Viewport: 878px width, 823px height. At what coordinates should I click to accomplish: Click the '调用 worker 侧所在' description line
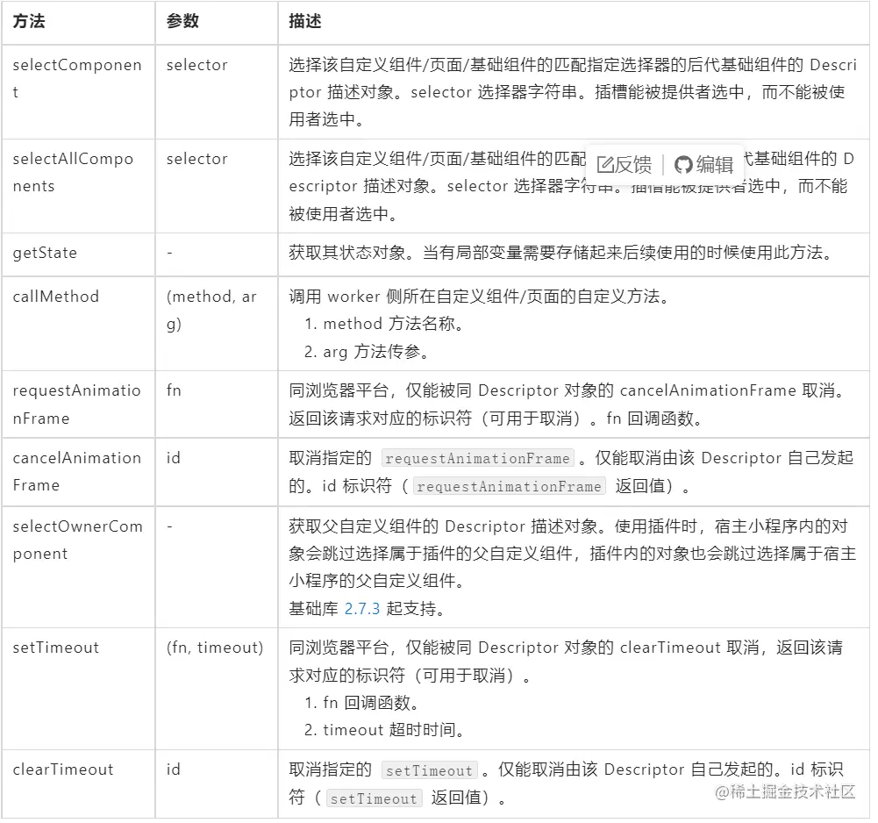(x=479, y=297)
